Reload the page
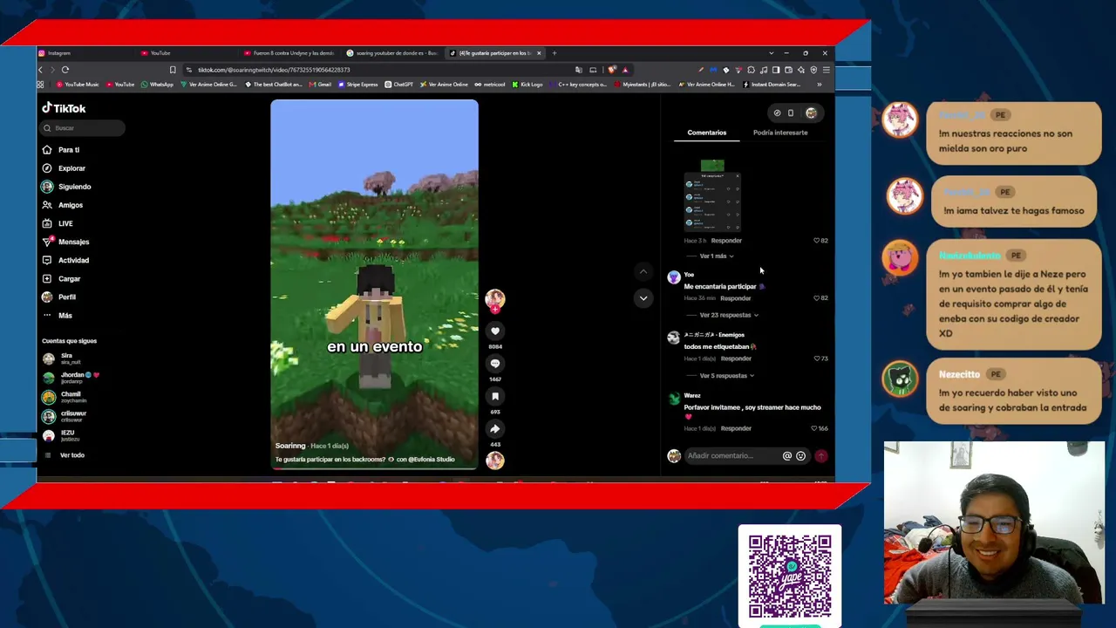 point(65,70)
